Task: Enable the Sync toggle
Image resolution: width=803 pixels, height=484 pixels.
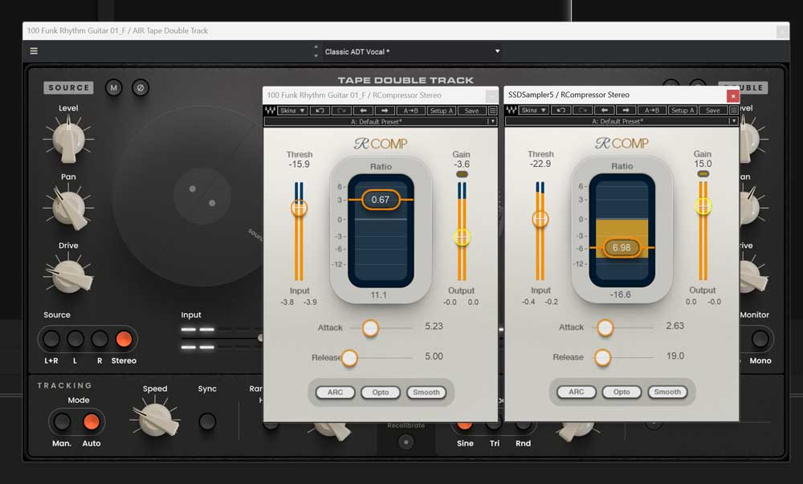Action: click(x=207, y=421)
